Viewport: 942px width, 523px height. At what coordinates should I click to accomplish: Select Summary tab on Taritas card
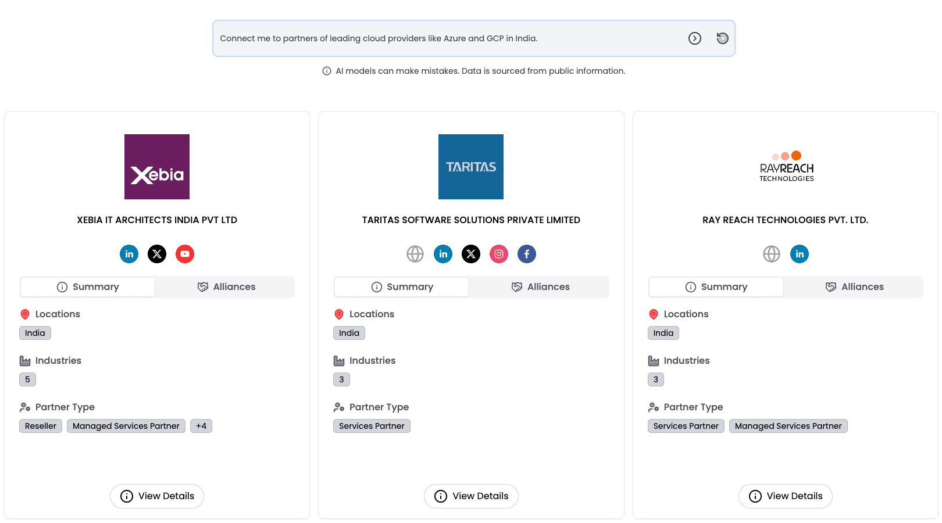(x=402, y=287)
